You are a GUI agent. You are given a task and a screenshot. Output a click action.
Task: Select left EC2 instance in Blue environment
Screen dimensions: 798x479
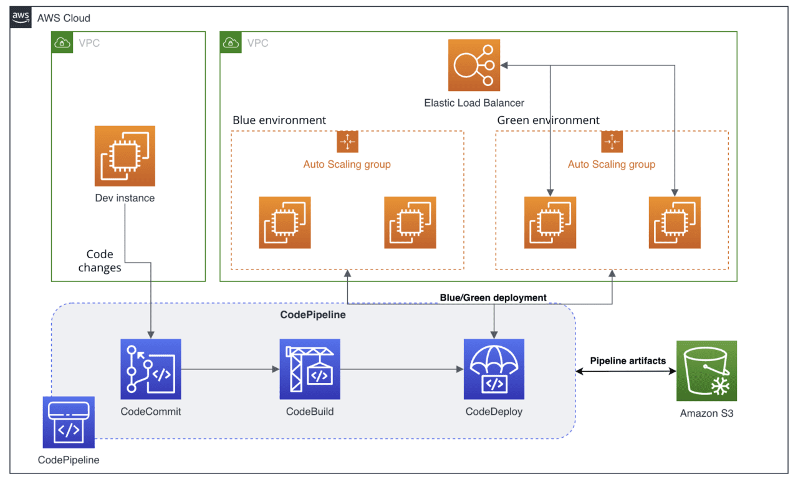coord(285,223)
